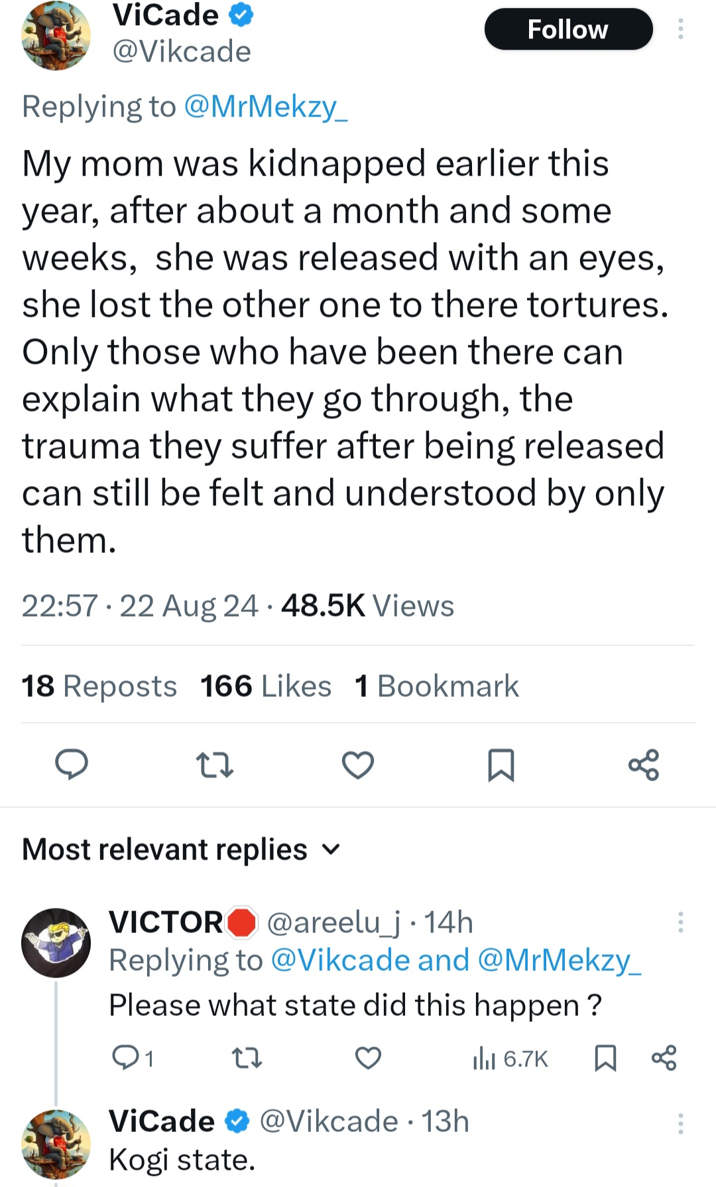Image resolution: width=716 pixels, height=1187 pixels.
Task: Open more options for main post
Action: pos(680,29)
